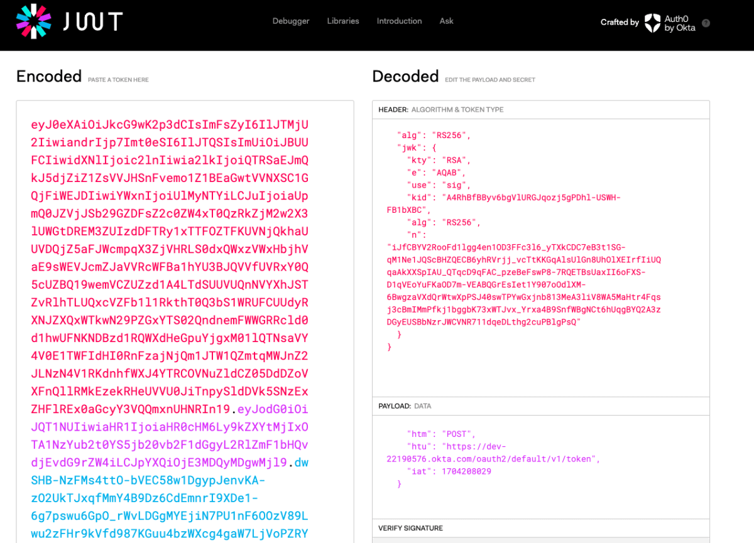Screen dimensions: 754x543
Task: Click the blue signature line starting SHB-NzFMs4ttO
Action: point(148,481)
